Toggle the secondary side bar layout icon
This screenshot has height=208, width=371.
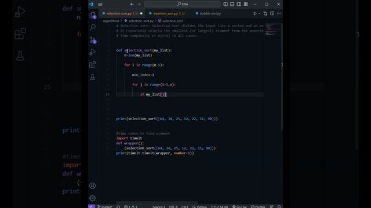pyautogui.click(x=239, y=4)
